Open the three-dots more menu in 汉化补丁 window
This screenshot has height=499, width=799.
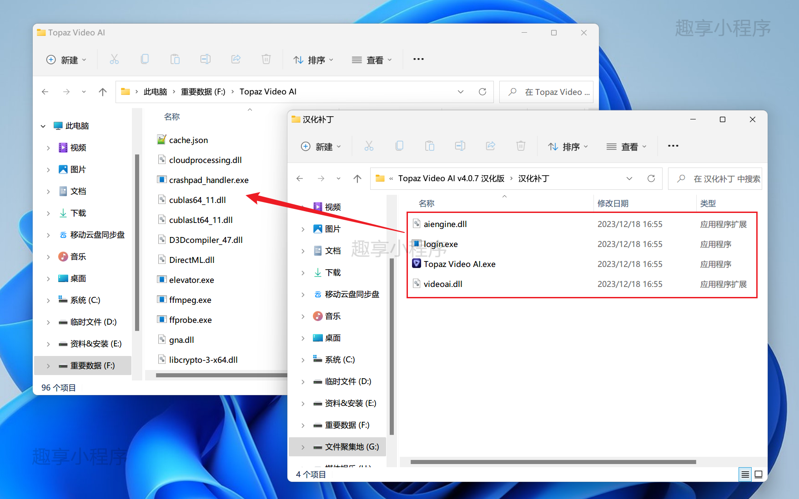(673, 146)
